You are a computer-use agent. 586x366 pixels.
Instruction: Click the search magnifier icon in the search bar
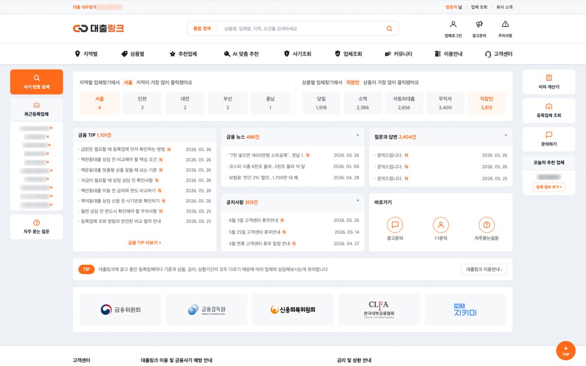tap(389, 29)
